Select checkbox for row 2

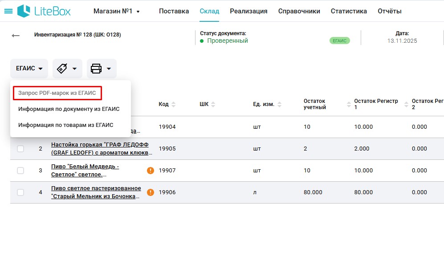point(20,149)
